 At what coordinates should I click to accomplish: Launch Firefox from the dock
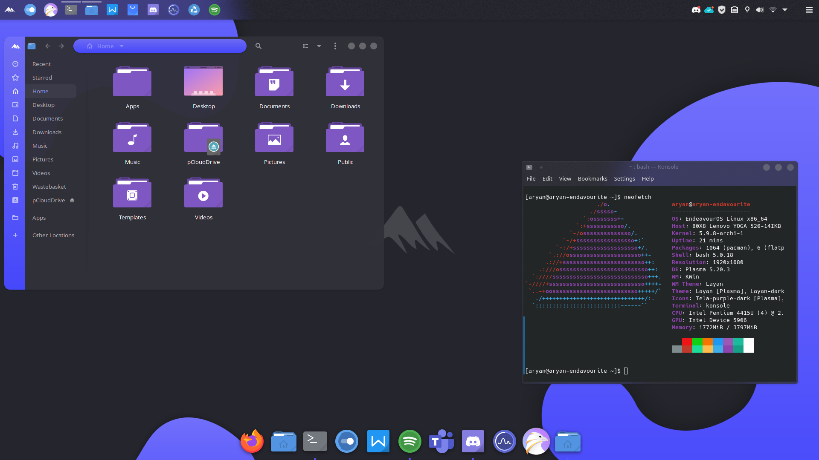coord(252,442)
